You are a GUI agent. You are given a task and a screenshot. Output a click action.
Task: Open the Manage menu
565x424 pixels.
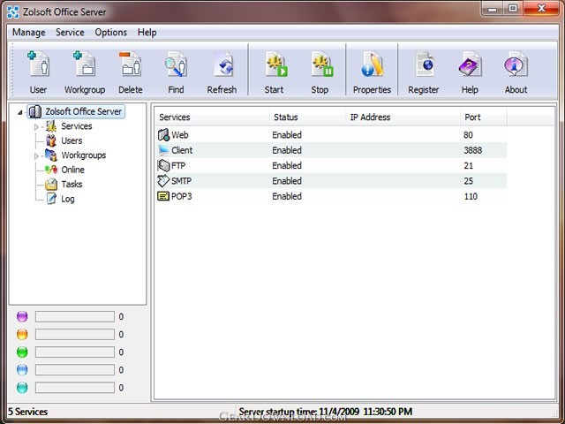click(29, 33)
